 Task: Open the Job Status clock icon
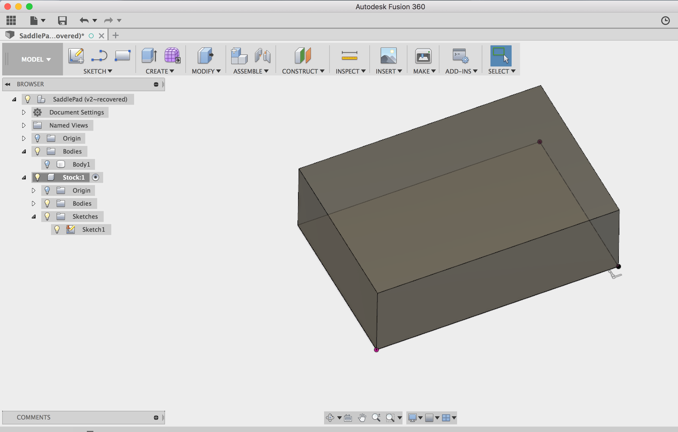pos(665,21)
